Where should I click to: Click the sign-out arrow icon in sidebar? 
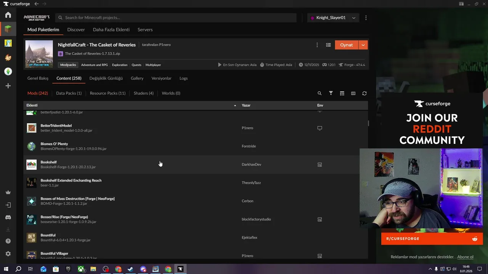(8, 205)
